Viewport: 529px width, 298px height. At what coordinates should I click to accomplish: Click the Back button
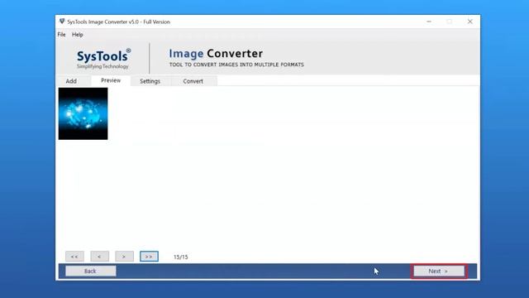click(91, 271)
